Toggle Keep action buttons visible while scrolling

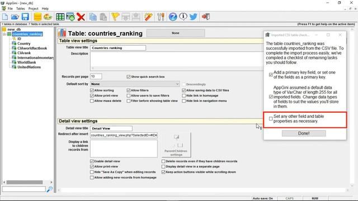pyautogui.click(x=163, y=172)
